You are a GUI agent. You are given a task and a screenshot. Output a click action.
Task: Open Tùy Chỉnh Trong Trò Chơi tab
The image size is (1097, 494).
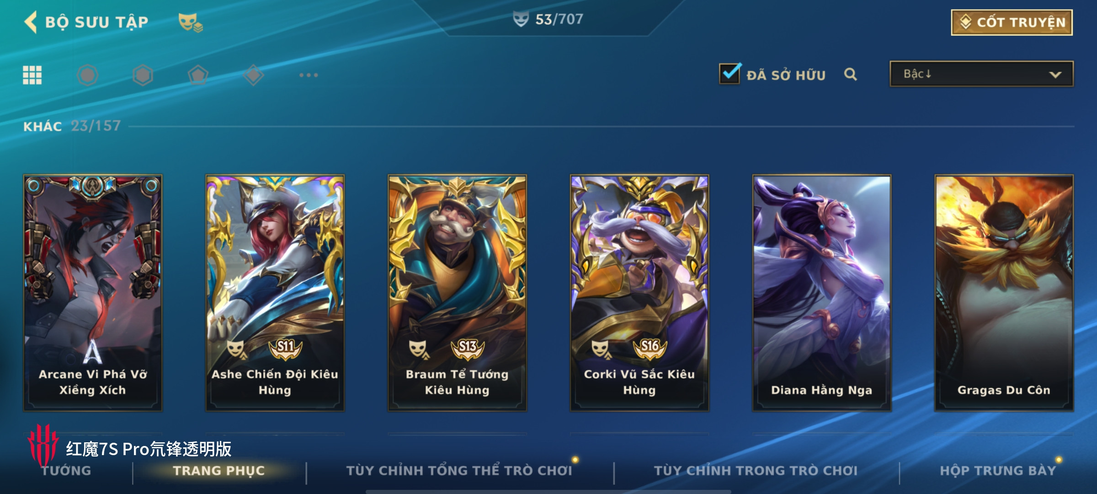(756, 470)
